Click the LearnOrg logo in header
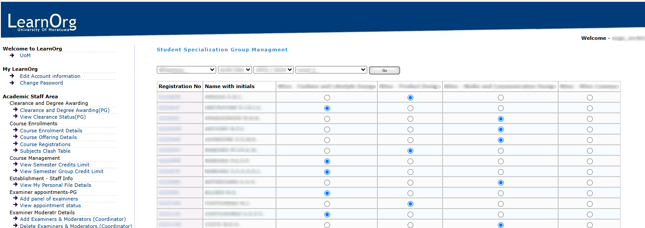 [x=42, y=23]
